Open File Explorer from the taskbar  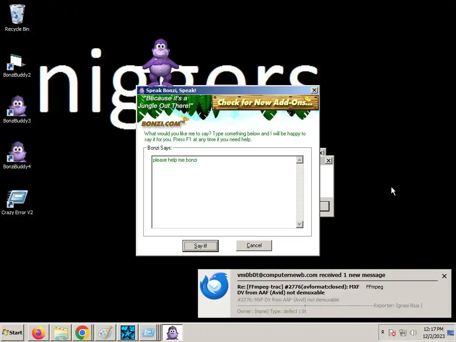(61, 332)
